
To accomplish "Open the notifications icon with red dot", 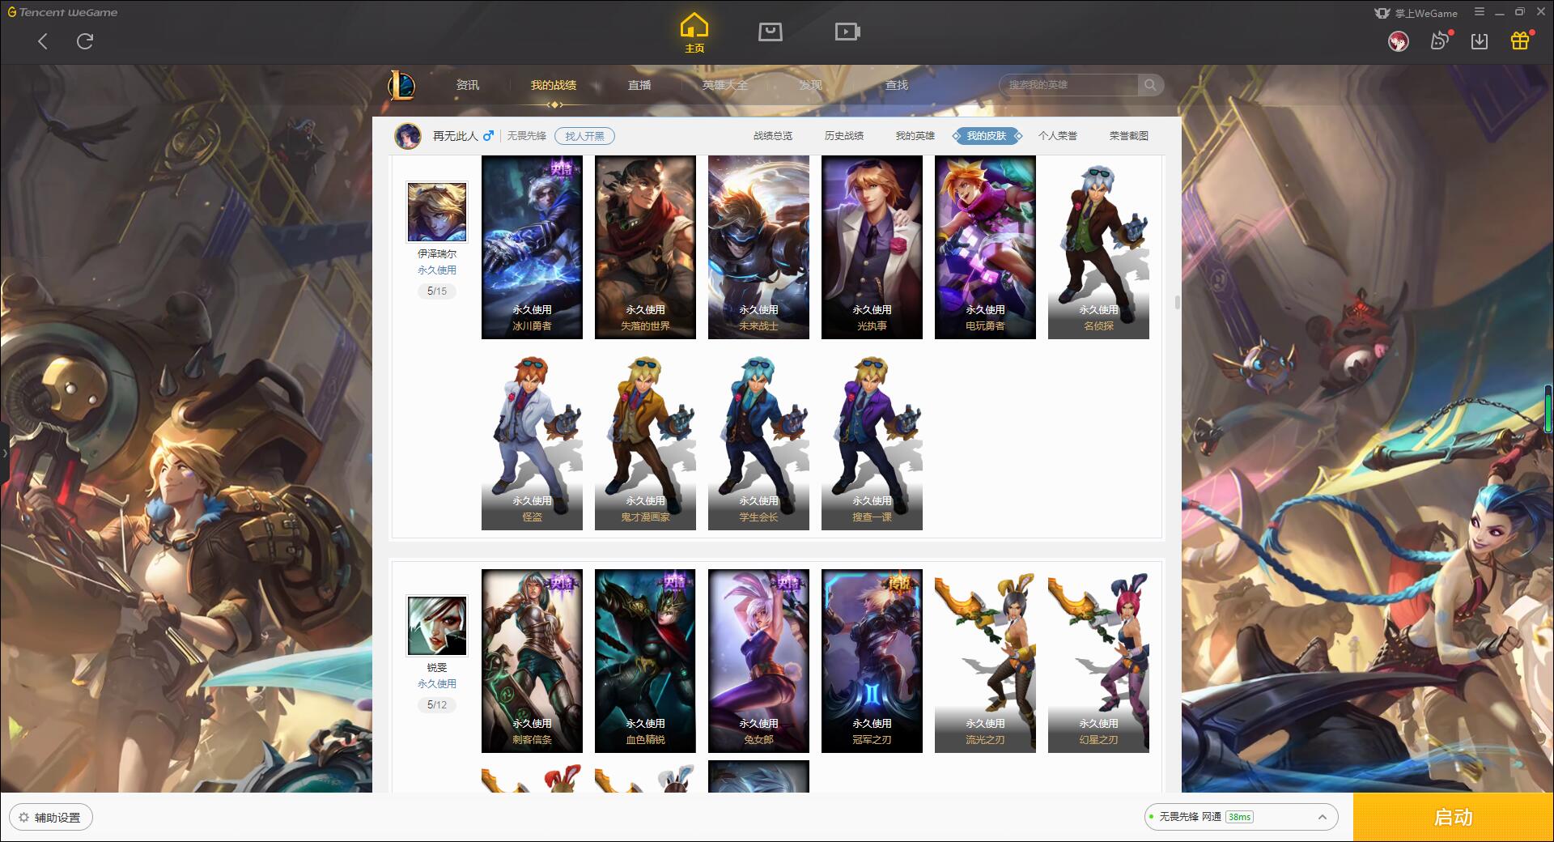I will coord(1440,40).
